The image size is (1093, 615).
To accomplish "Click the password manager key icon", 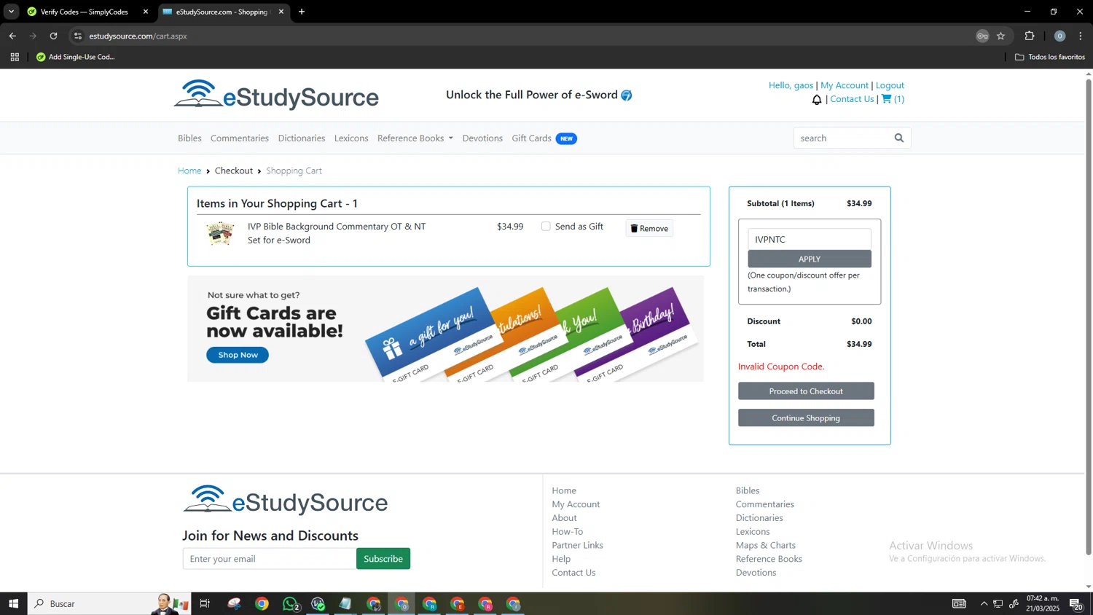I will [982, 36].
